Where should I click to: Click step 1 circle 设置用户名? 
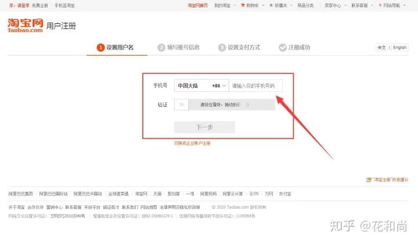(100, 48)
